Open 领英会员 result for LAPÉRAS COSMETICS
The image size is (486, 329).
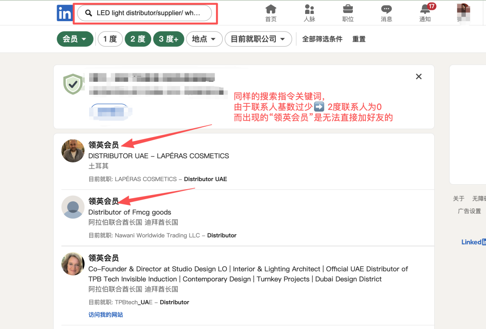pos(103,145)
